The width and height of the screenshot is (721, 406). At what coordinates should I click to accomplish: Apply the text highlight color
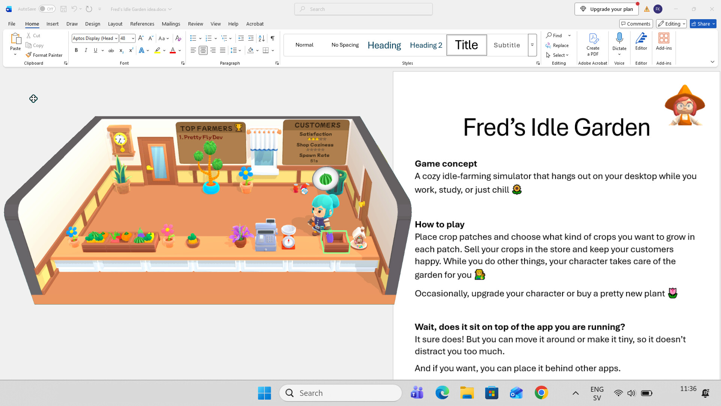[158, 50]
